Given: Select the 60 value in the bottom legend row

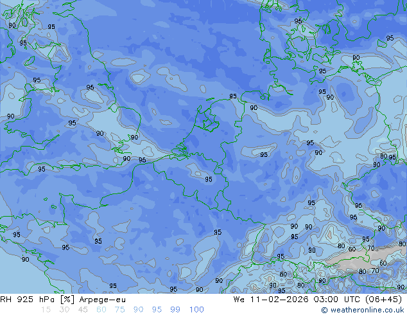Looking at the screenshot, I should coord(101,310).
